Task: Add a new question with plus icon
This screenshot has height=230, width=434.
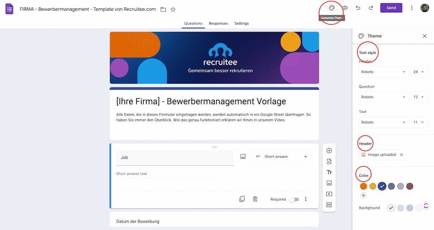Action: 329,151
